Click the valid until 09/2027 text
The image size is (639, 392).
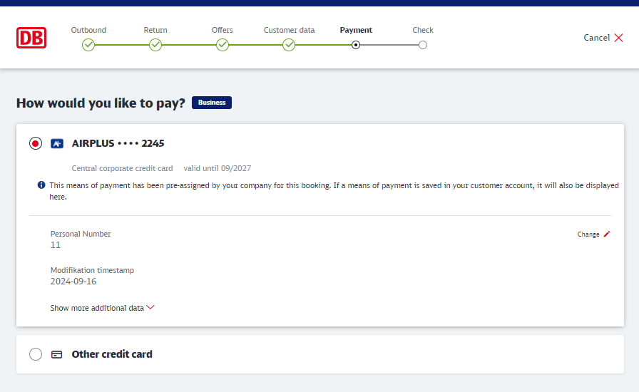click(x=218, y=168)
